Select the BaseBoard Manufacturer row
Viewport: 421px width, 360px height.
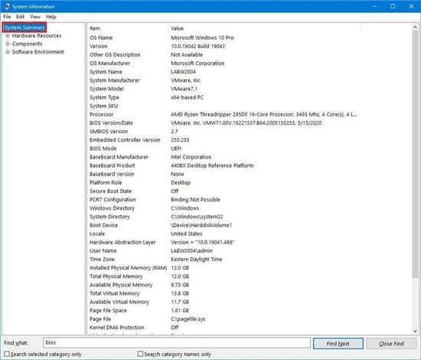tap(250, 157)
